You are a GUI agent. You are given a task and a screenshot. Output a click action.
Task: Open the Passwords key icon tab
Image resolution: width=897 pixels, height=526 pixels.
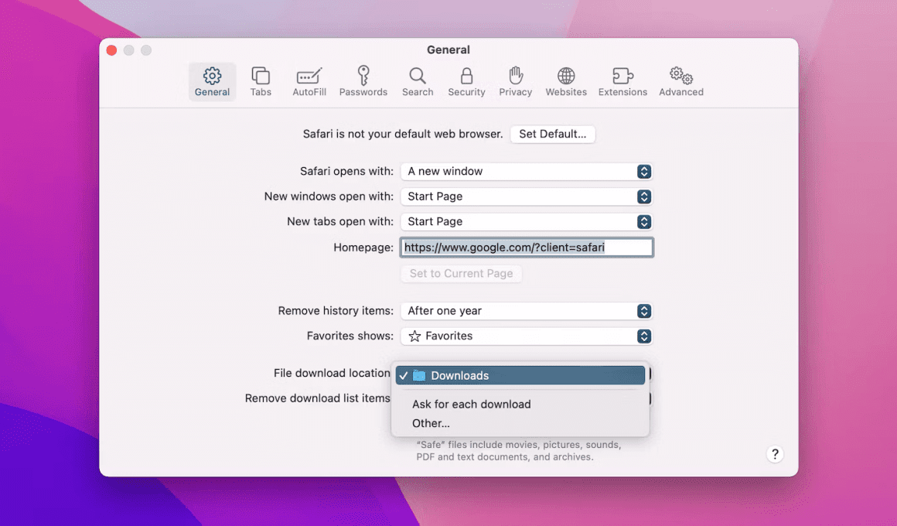pos(363,82)
